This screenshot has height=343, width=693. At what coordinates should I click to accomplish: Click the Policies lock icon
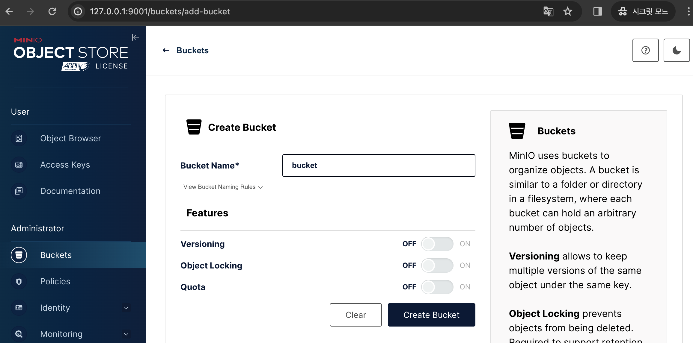click(x=19, y=281)
